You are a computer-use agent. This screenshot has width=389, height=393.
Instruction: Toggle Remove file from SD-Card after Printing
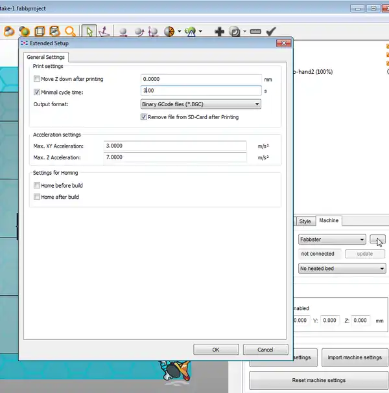click(144, 117)
